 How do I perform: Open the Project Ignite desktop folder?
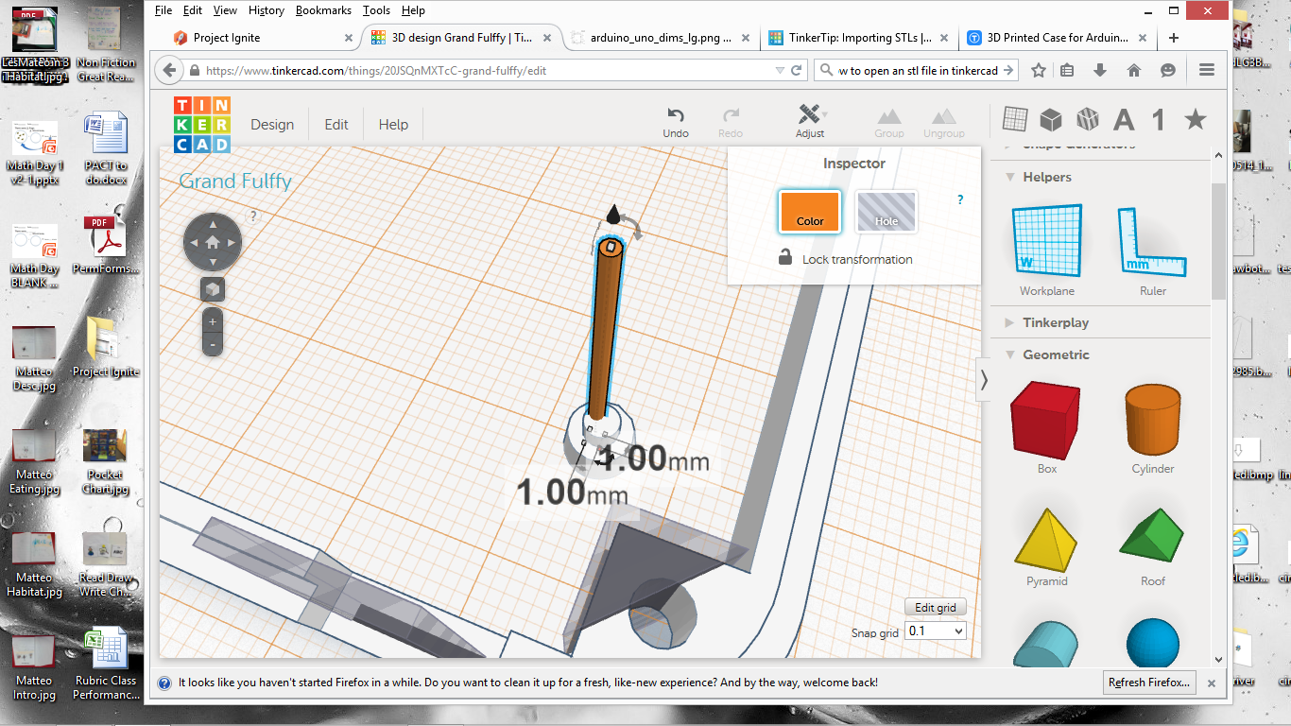tap(106, 346)
